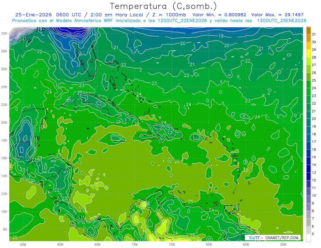
Task: Click the '28N' latitude axis label
Action: coord(5,51)
